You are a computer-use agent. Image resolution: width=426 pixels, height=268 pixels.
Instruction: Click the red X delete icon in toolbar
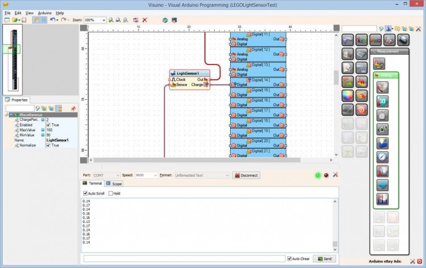(145, 20)
